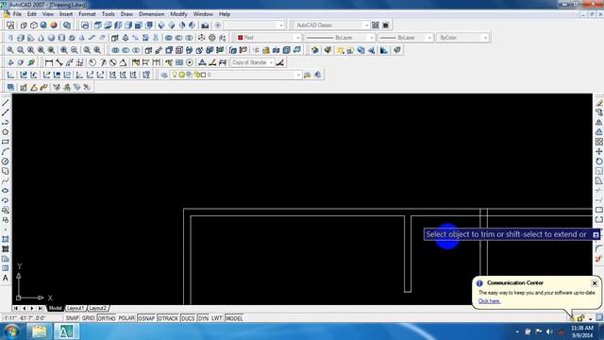Select the Move tool in Modify toolbar

(x=599, y=151)
